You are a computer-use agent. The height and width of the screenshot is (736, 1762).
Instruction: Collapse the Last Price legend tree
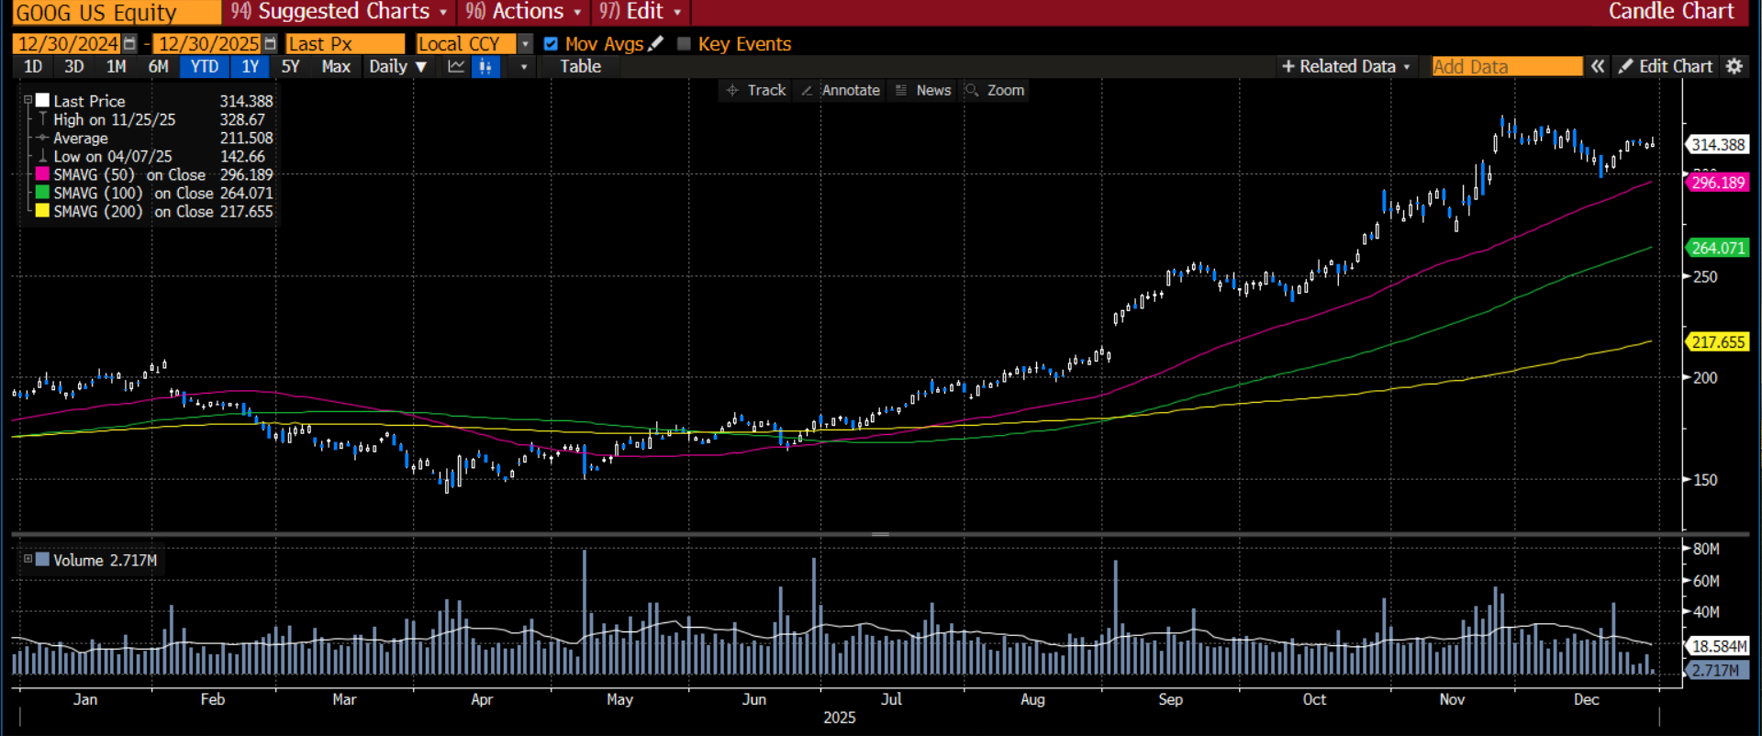point(28,100)
